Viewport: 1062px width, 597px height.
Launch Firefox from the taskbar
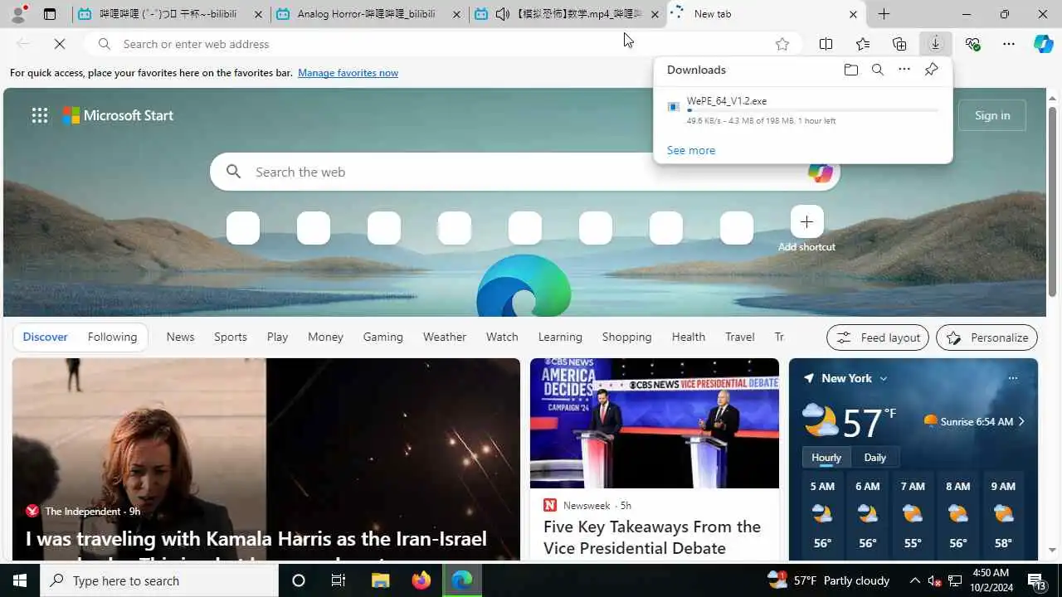point(421,580)
